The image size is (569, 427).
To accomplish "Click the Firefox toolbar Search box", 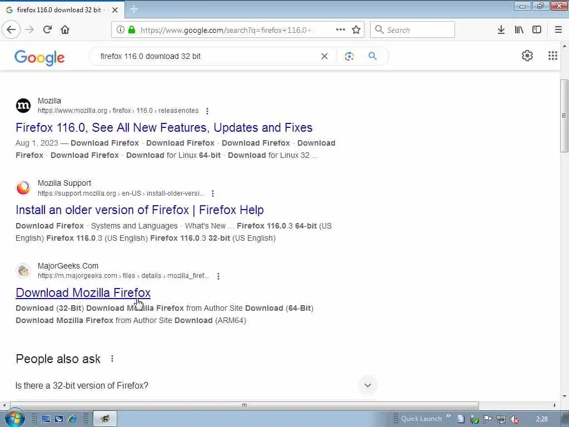I will [412, 30].
